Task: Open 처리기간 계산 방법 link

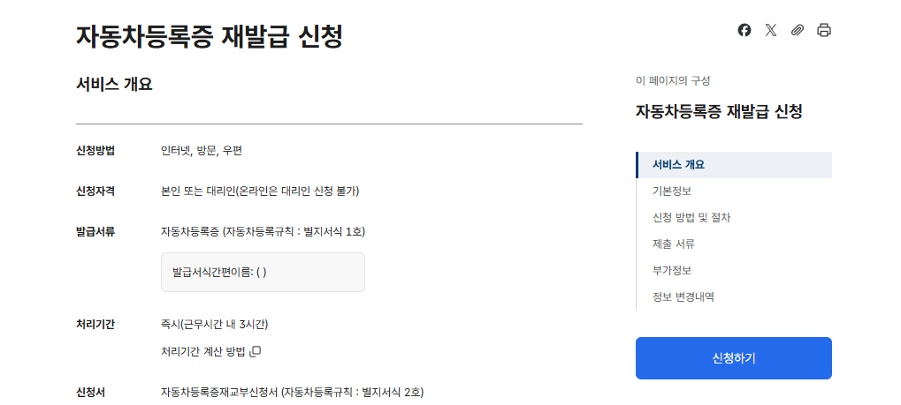Action: tap(202, 352)
